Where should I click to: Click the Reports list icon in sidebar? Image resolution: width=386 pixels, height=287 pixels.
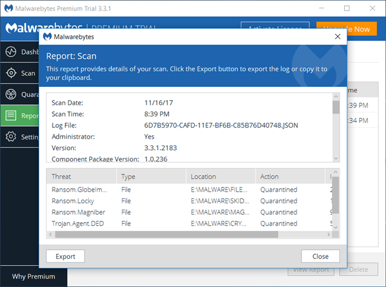[11, 116]
